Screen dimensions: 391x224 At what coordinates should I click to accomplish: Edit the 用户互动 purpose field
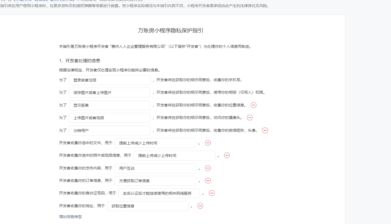click(155, 168)
